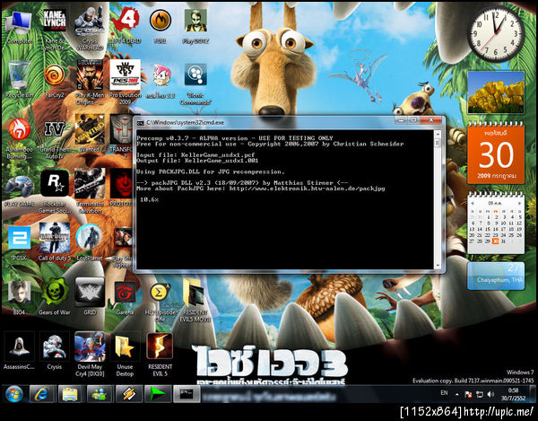Click the orange calendar gadget showing 30
This screenshot has height=421, width=538.
[x=496, y=153]
